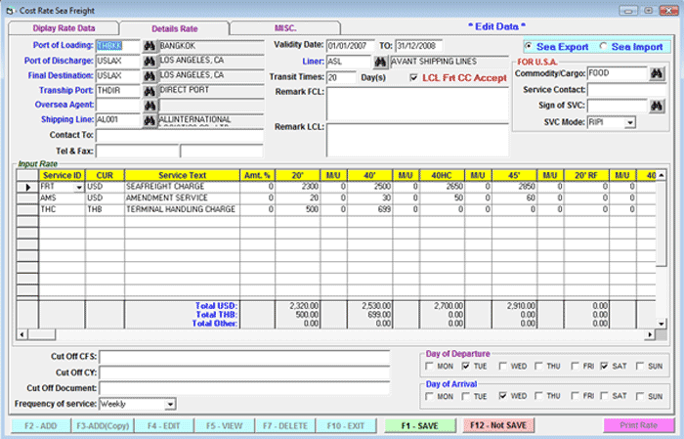
Task: Check THU under Day of Departure
Action: click(x=539, y=366)
